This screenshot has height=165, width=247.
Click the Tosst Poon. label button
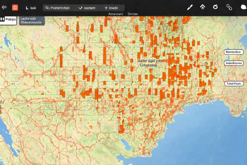[x=233, y=83]
